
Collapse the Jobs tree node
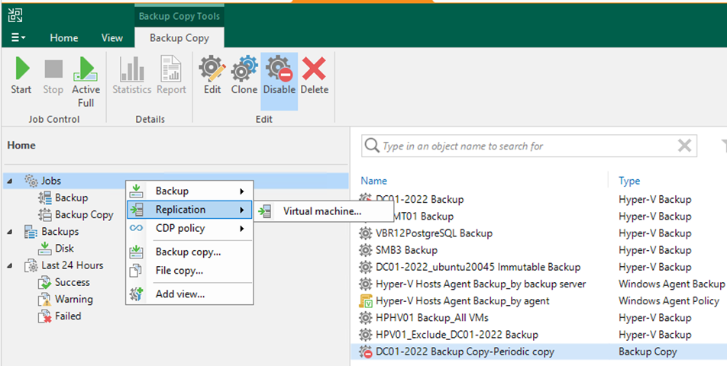click(10, 181)
